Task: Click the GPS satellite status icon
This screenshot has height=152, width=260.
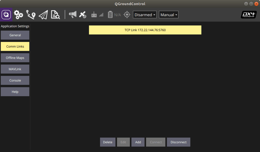Action: (x=83, y=15)
